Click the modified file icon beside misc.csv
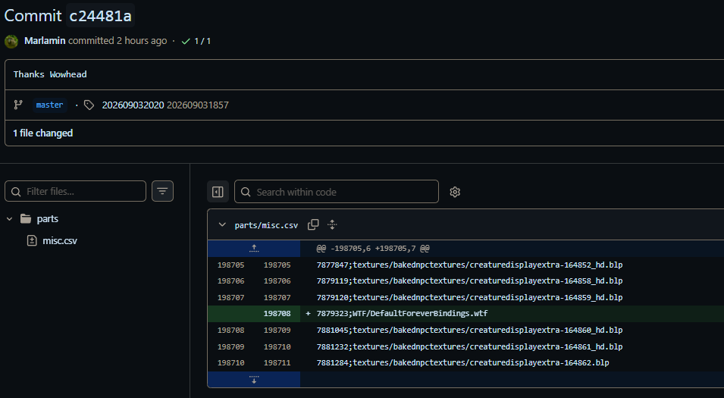This screenshot has width=724, height=398. [32, 240]
